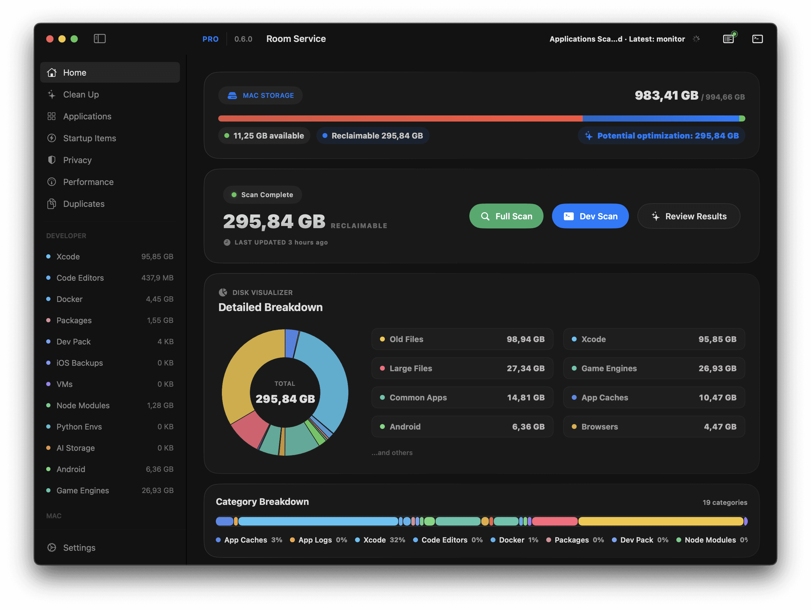This screenshot has height=610, width=811.
Task: Click the Potential optimization badge
Action: tap(661, 135)
